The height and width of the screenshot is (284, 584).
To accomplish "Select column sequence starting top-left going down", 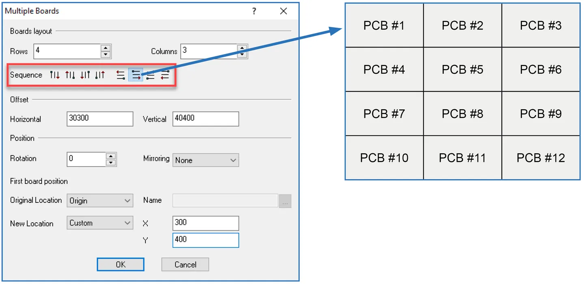I will [x=55, y=75].
